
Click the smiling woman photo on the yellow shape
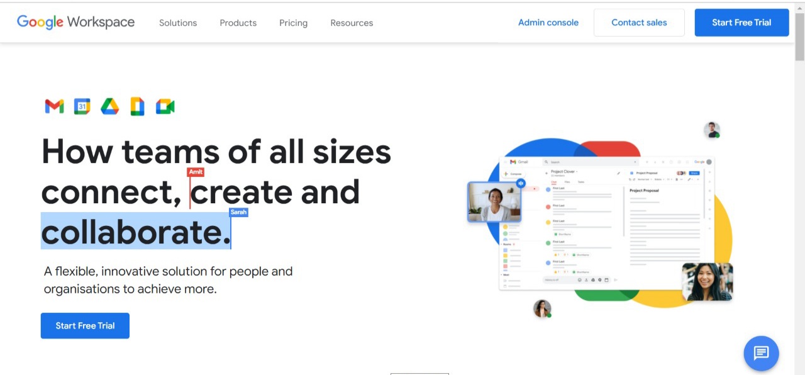pos(707,282)
